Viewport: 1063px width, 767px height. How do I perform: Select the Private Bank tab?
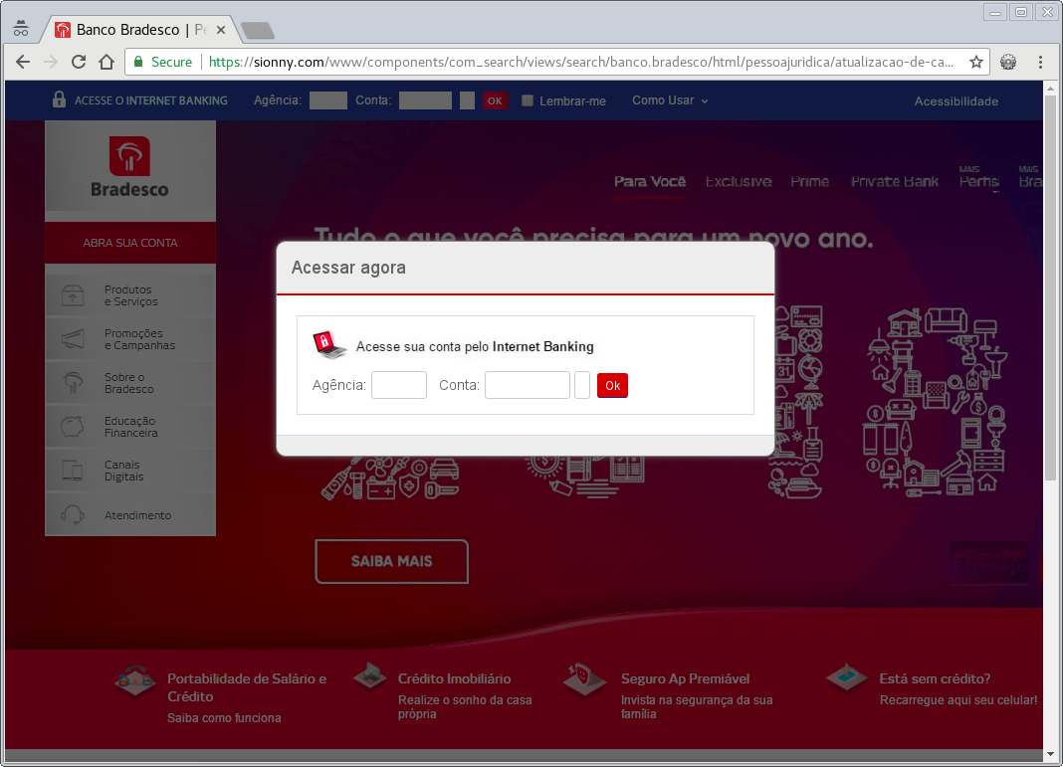[894, 182]
